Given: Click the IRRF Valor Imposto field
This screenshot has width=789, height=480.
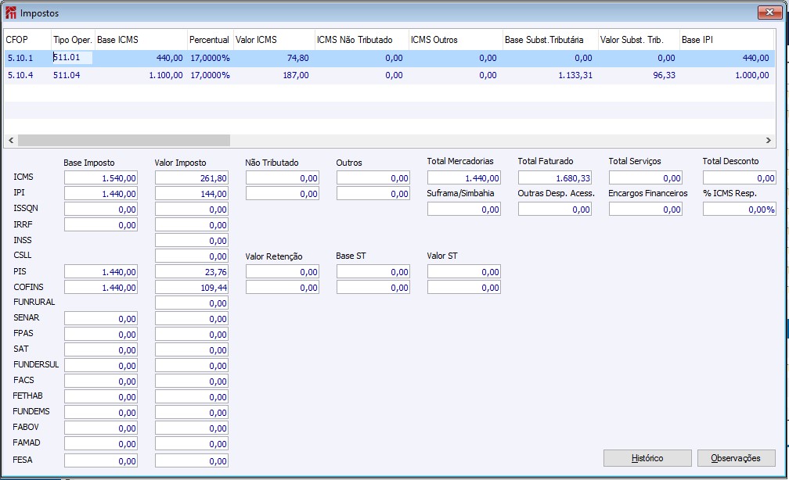Looking at the screenshot, I should click(x=192, y=224).
